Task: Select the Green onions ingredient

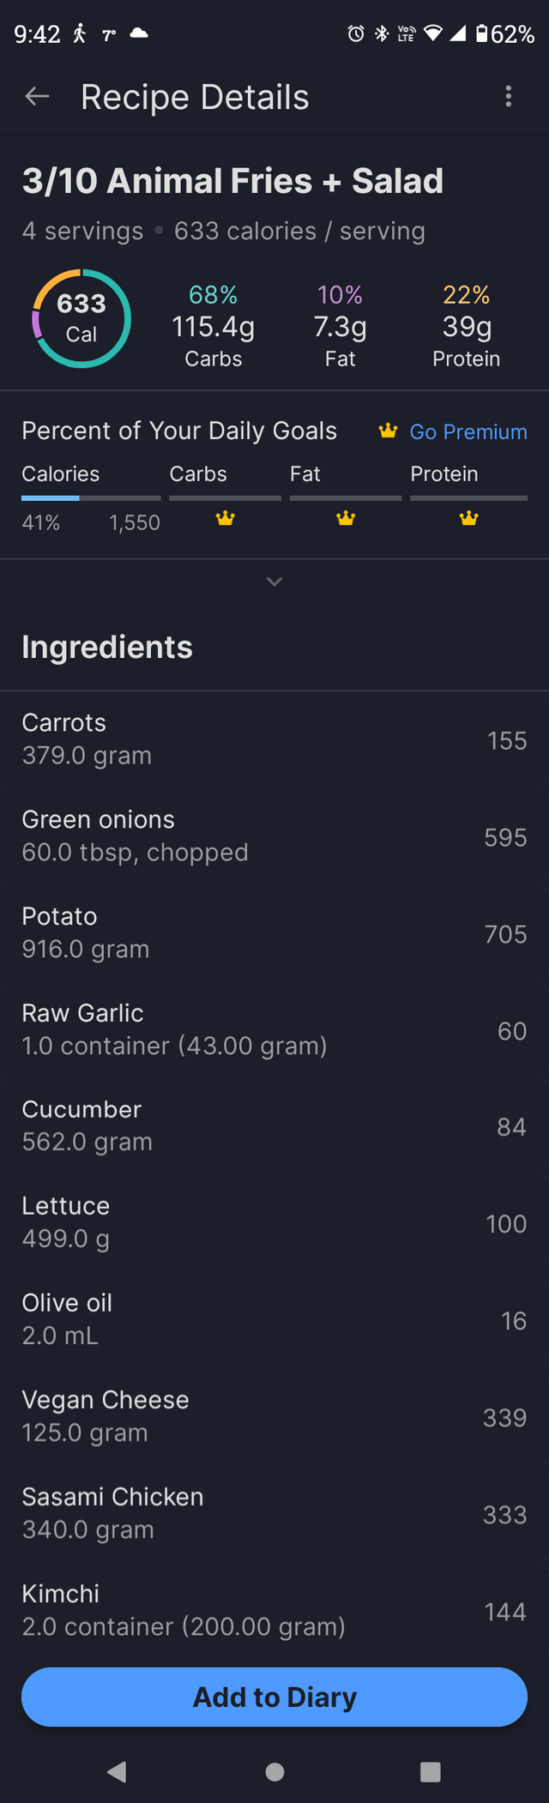Action: pos(274,836)
